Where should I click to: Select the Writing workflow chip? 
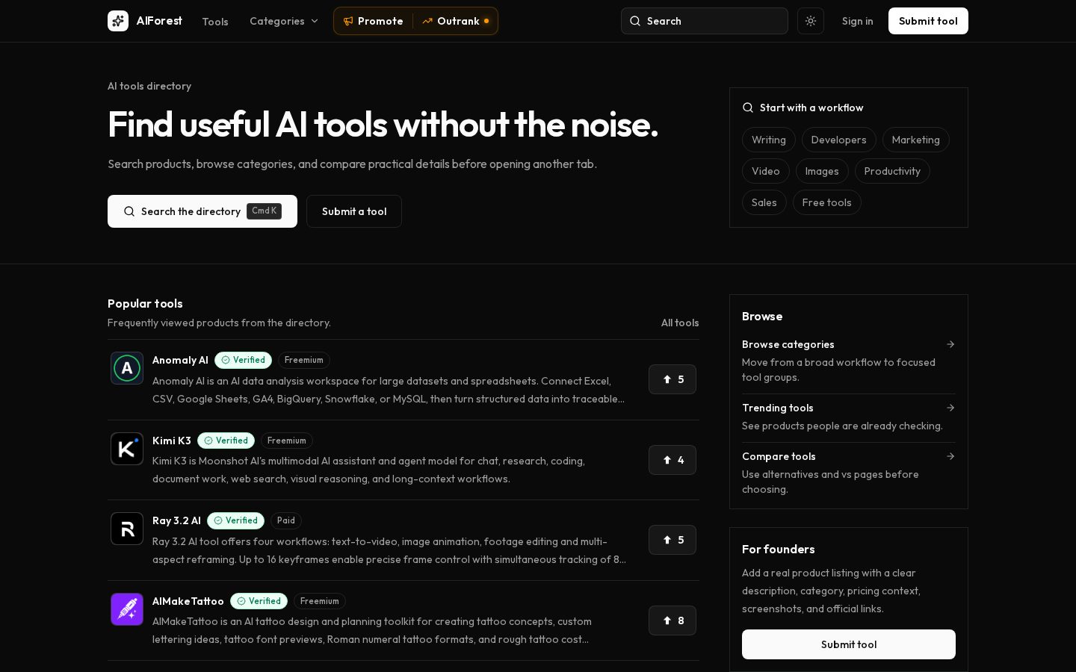click(x=769, y=140)
